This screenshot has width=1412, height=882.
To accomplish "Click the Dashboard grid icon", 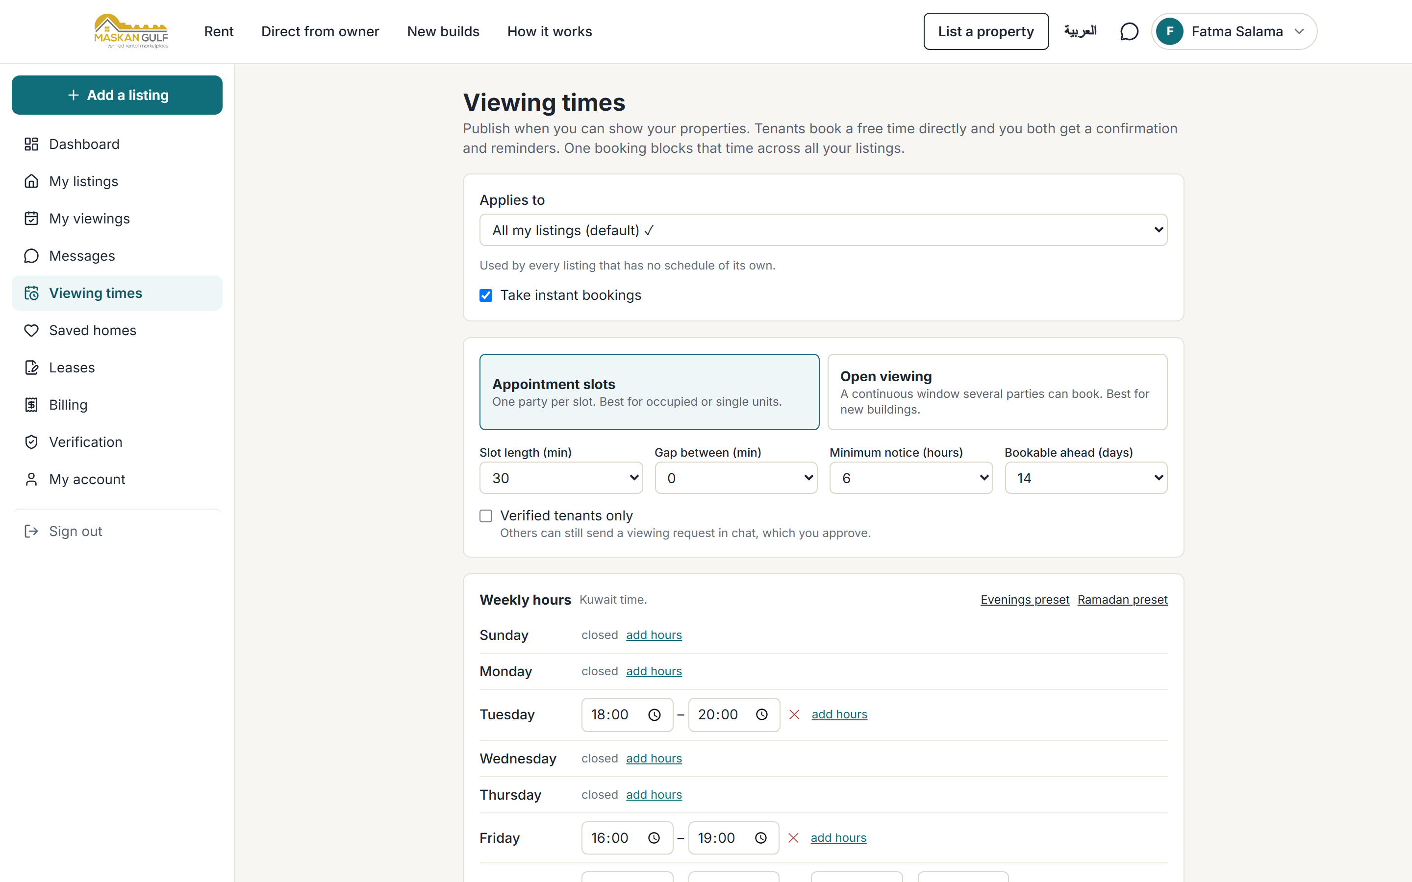I will point(31,144).
